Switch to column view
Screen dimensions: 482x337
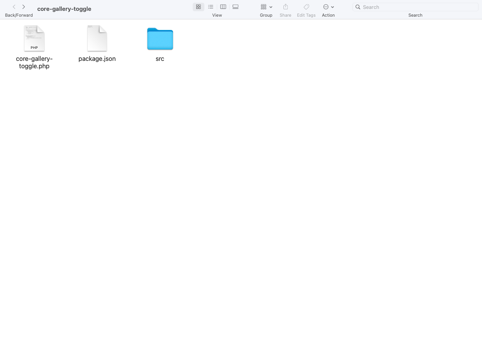coord(223,7)
